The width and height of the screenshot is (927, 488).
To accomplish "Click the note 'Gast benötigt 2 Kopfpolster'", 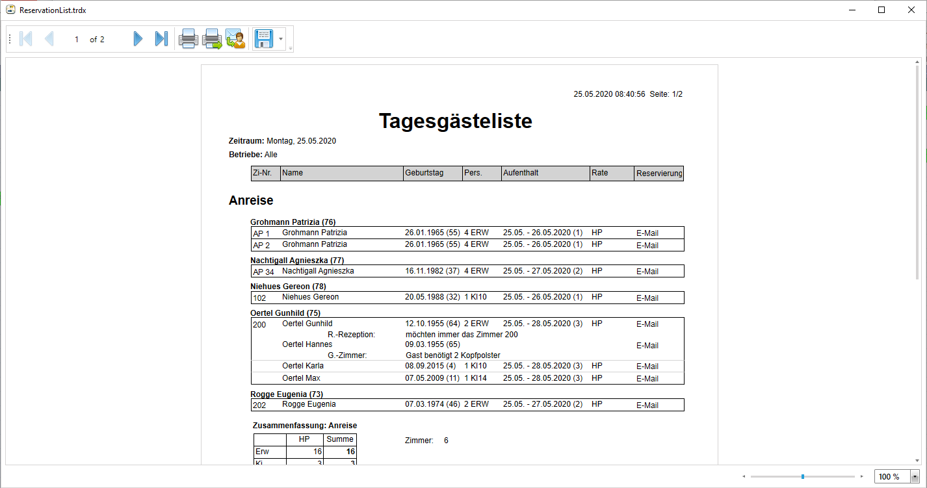I will pos(453,355).
